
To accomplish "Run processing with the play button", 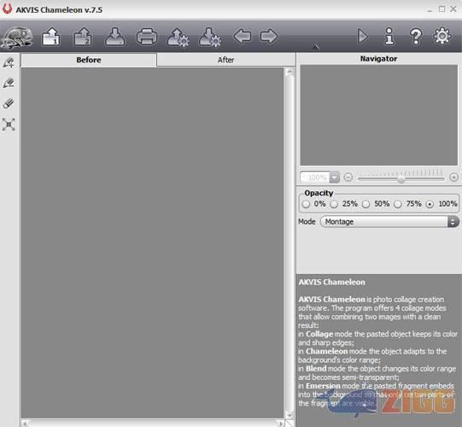I will 363,37.
